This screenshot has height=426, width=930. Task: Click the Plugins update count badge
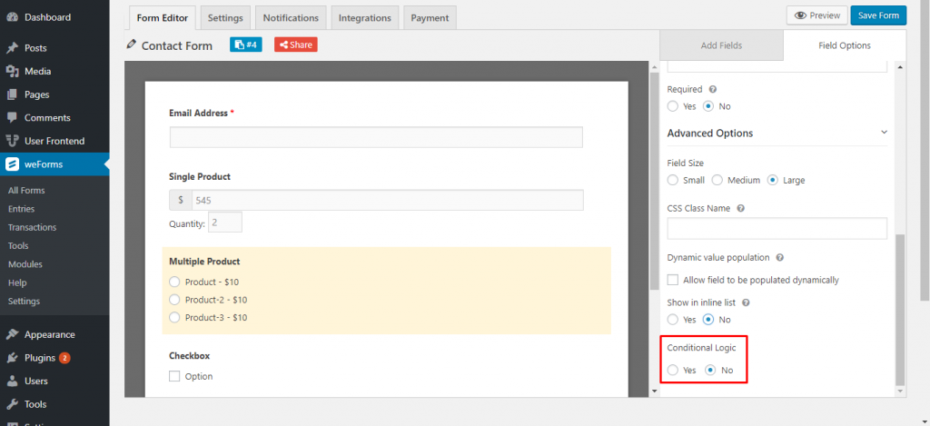pos(64,358)
